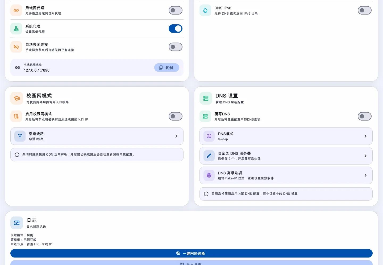Click the 日志 monitor header icon
Image resolution: width=383 pixels, height=265 pixels.
[17, 223]
